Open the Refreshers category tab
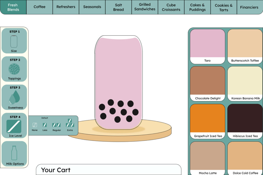 (66, 7)
